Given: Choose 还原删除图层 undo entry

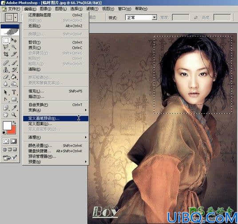Looking at the screenshot, I should click(x=56, y=15).
